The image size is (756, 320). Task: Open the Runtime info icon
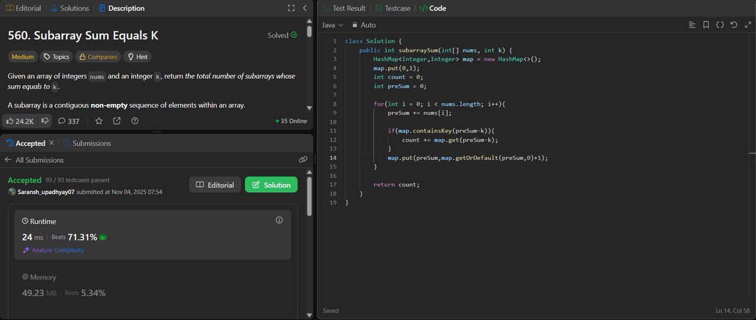tap(279, 220)
